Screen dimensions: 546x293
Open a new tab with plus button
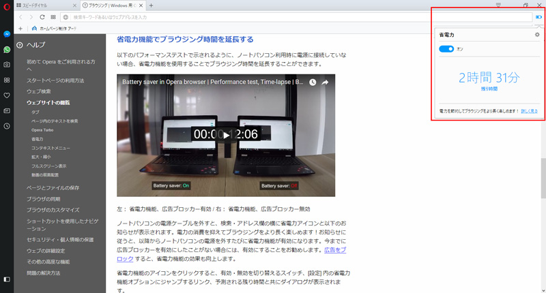pyautogui.click(x=151, y=5)
